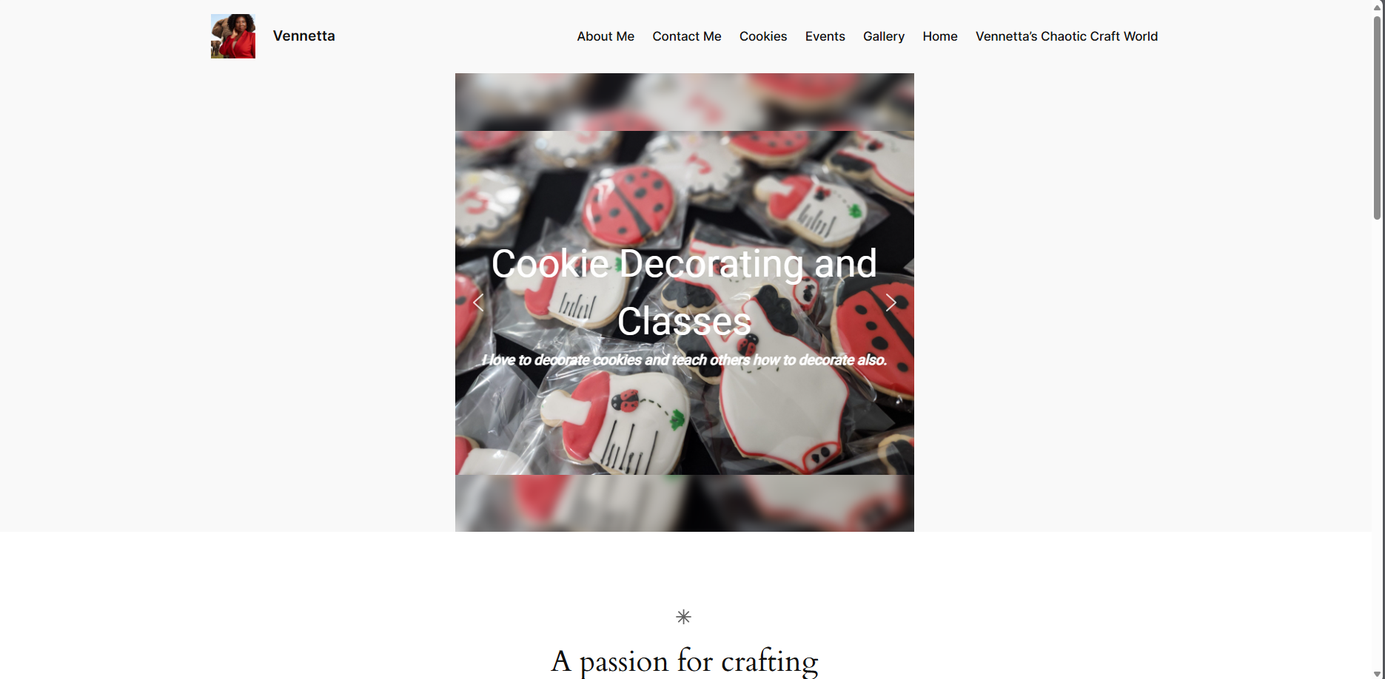Advance carousel with right arrow
This screenshot has height=679, width=1385.
click(x=891, y=303)
